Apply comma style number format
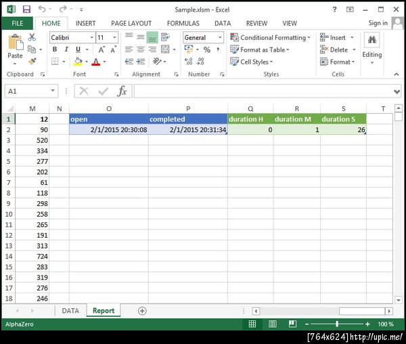The width and height of the screenshot is (406, 344). click(219, 49)
